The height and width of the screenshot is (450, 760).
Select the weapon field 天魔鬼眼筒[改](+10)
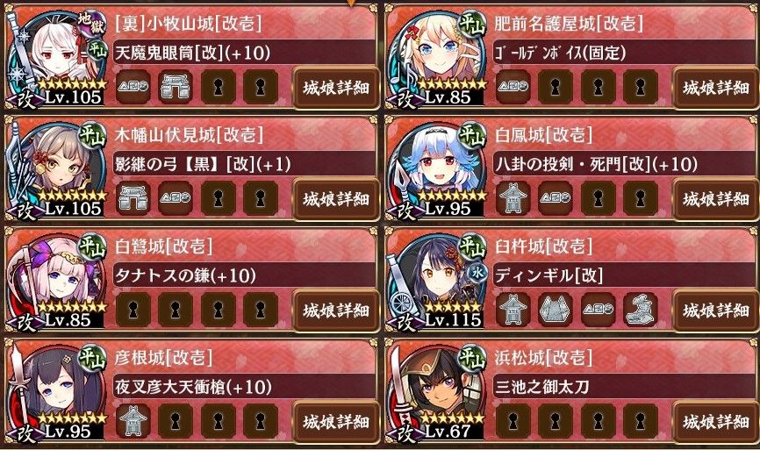click(x=244, y=53)
